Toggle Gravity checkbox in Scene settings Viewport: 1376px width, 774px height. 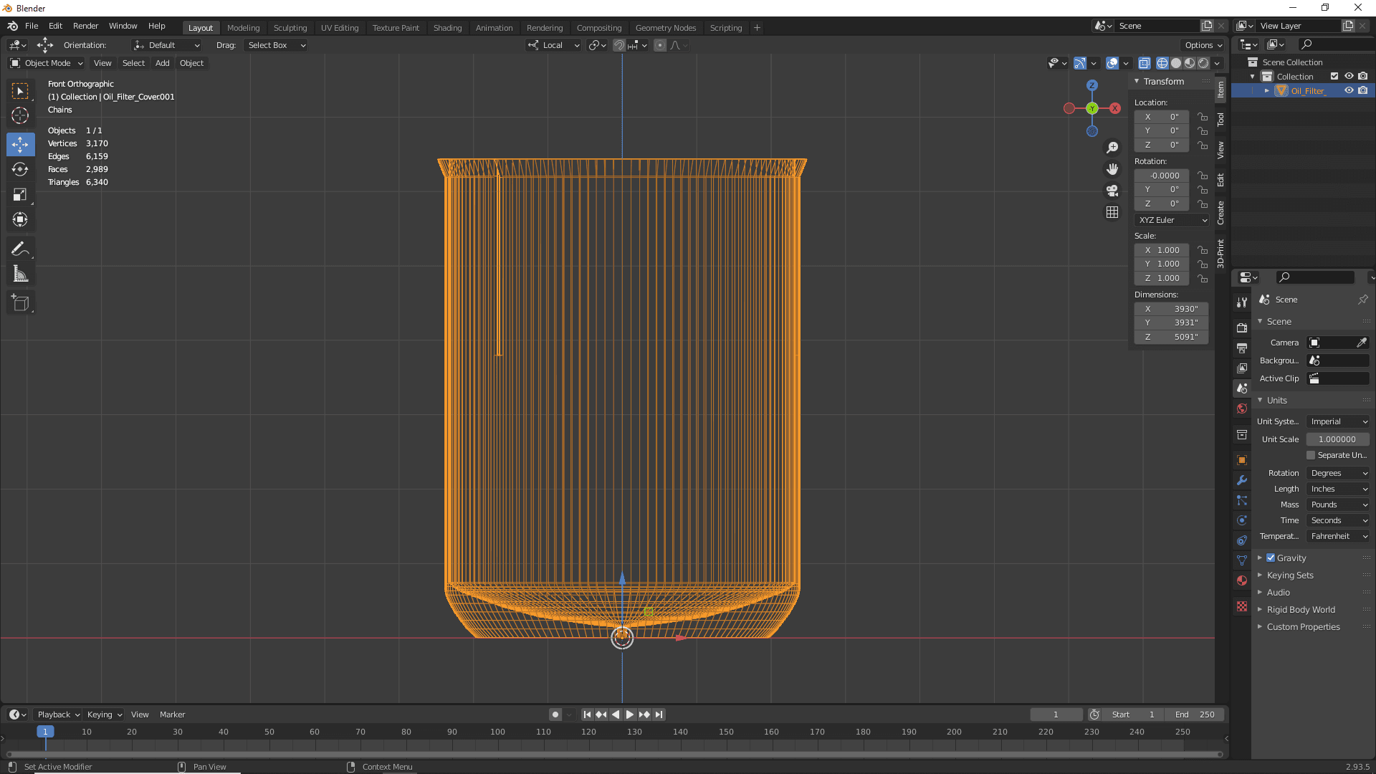[1271, 558]
